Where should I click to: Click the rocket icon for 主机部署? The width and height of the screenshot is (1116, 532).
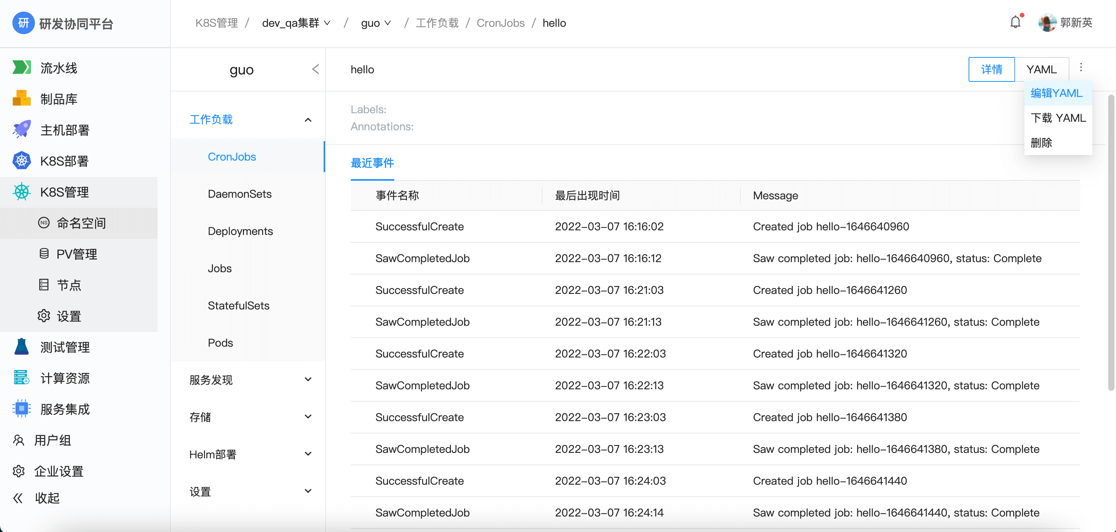coord(22,130)
